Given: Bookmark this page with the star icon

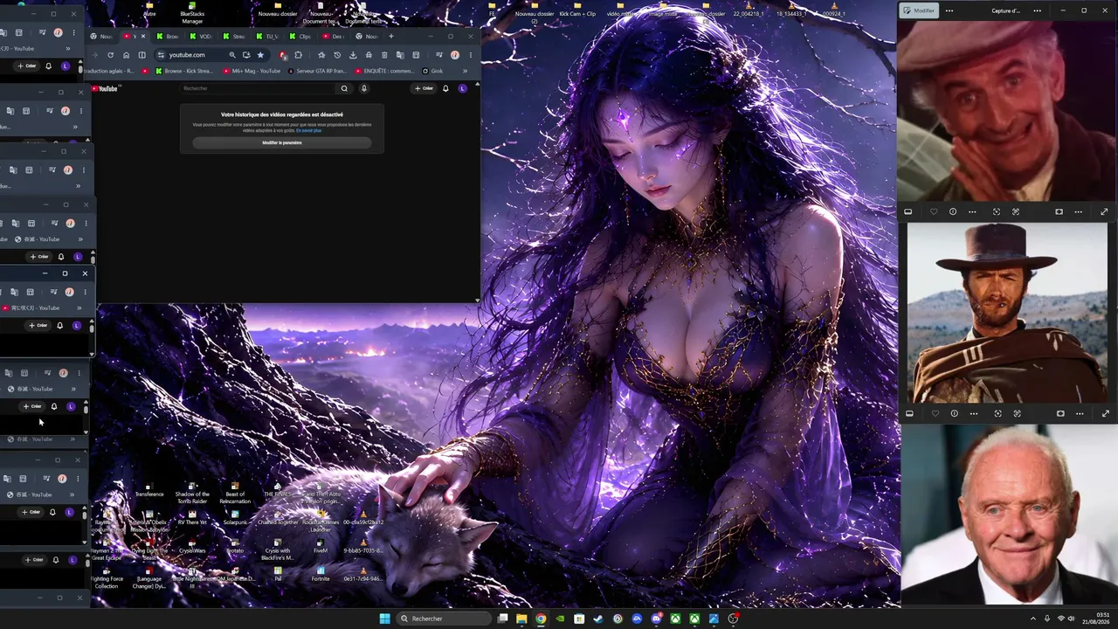Looking at the screenshot, I should (x=260, y=55).
